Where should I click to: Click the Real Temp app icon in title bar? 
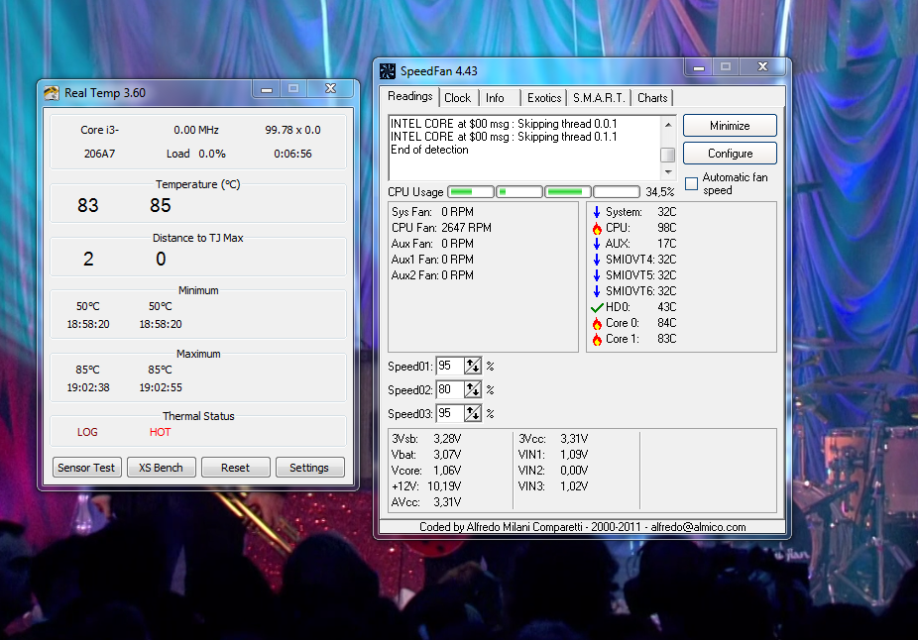coord(52,93)
